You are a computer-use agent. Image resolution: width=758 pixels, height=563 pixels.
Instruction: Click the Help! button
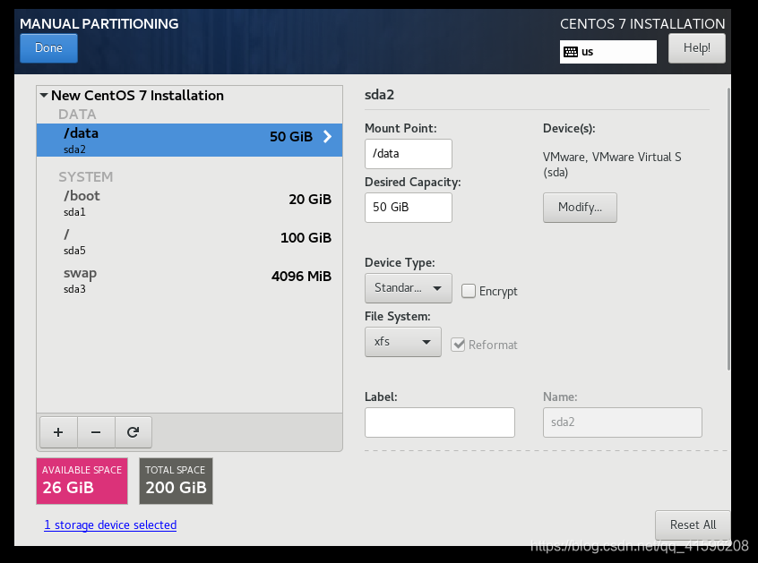pos(696,47)
